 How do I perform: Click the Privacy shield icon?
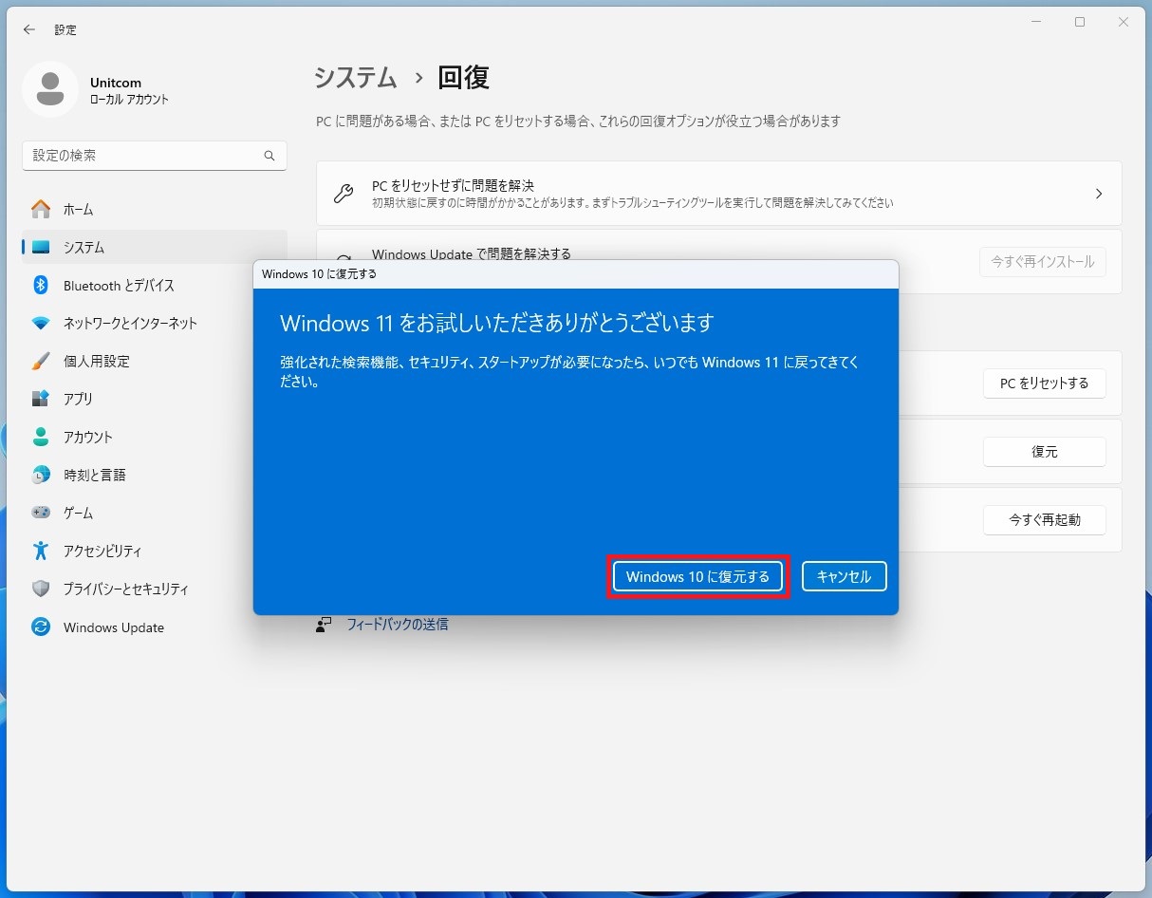(41, 589)
